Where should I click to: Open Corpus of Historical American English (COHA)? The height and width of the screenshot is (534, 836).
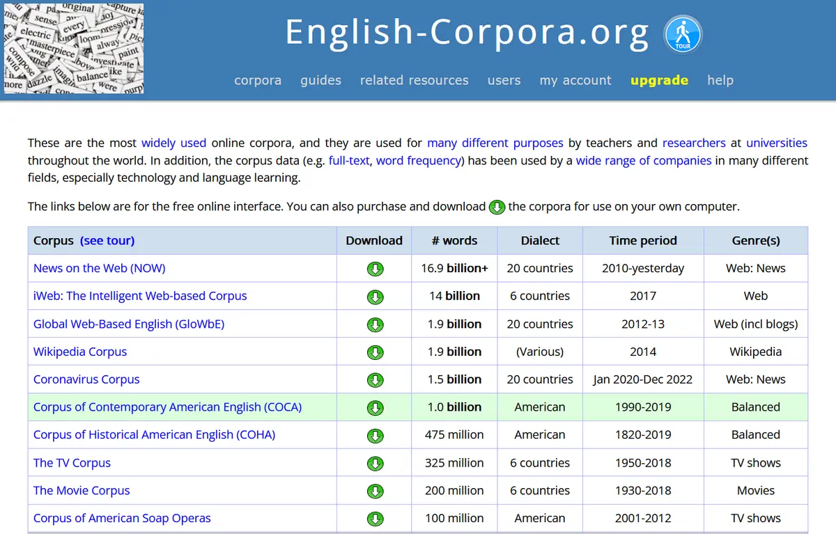click(155, 435)
